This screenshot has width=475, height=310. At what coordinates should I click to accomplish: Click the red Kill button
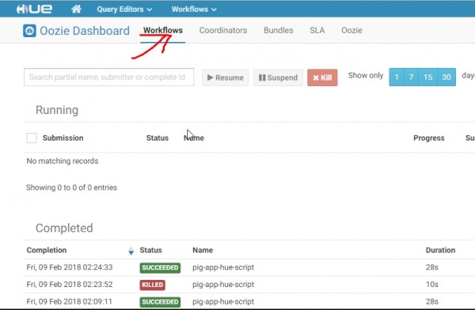coord(322,77)
